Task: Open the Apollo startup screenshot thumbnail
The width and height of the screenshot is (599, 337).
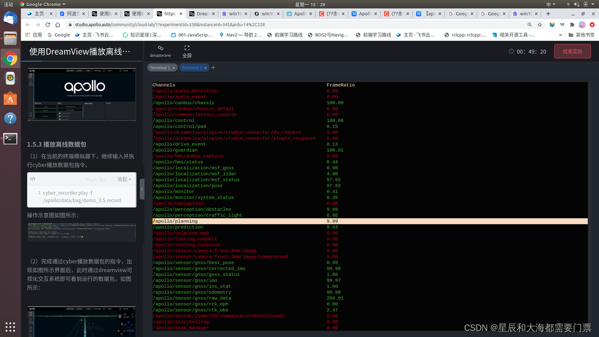Action: click(81, 95)
